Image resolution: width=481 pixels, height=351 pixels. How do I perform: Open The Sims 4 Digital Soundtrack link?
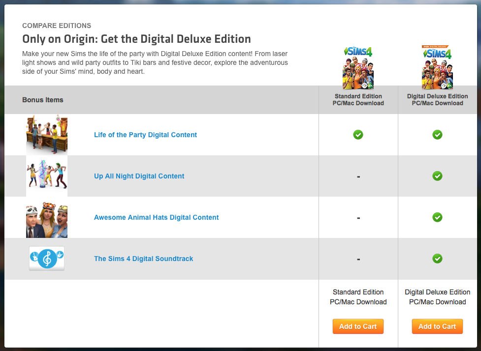click(x=143, y=259)
